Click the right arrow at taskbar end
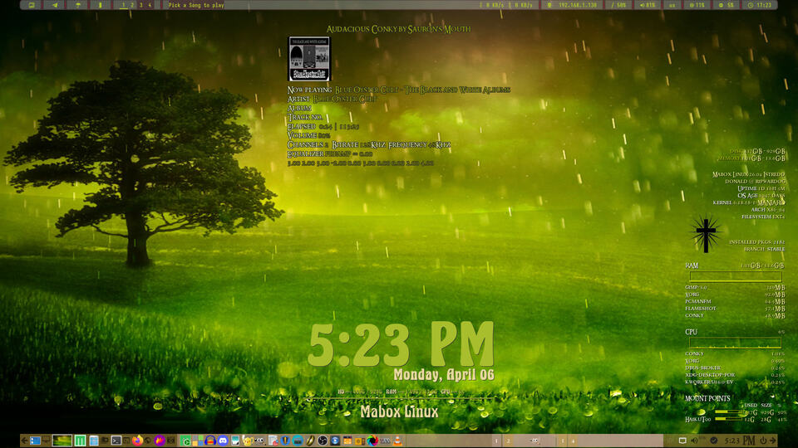The height and width of the screenshot is (448, 798). click(774, 441)
